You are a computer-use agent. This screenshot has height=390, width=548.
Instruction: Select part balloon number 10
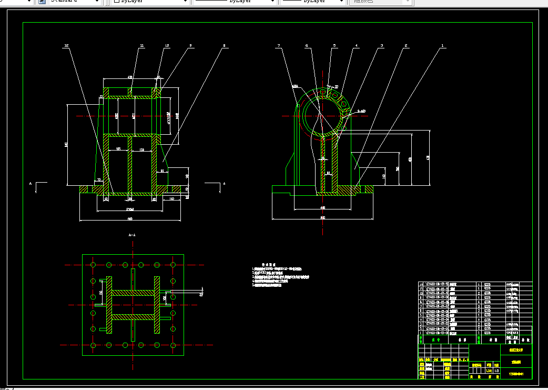click(x=167, y=46)
